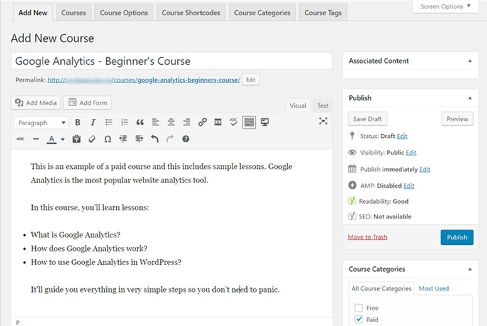
Task: Move the course to trash
Action: click(x=368, y=237)
